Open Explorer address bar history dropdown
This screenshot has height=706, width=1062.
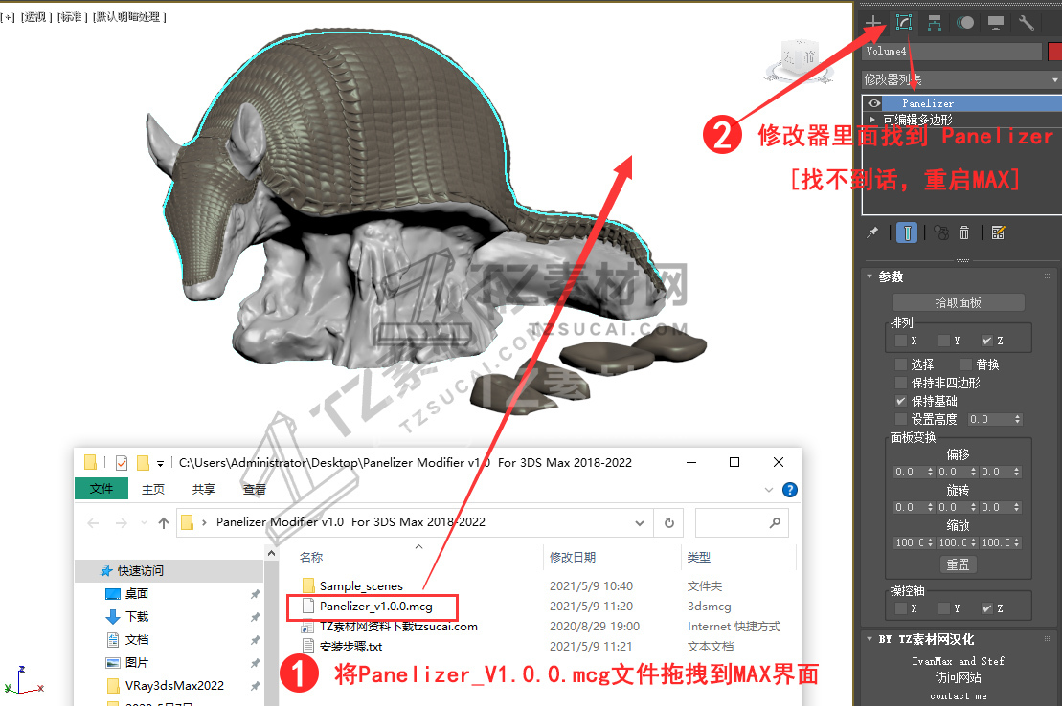coord(640,522)
